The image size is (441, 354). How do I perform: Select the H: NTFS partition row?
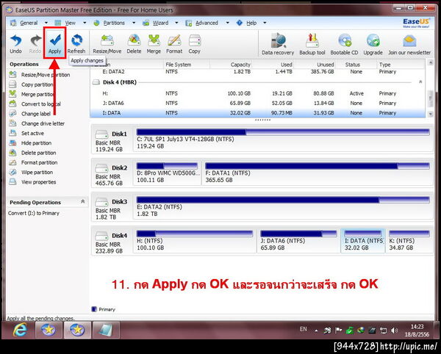click(257, 93)
